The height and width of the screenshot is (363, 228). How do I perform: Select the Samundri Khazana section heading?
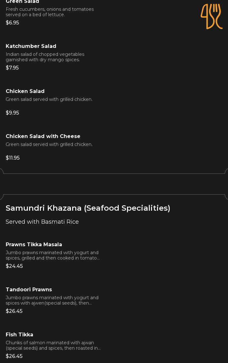(x=88, y=208)
